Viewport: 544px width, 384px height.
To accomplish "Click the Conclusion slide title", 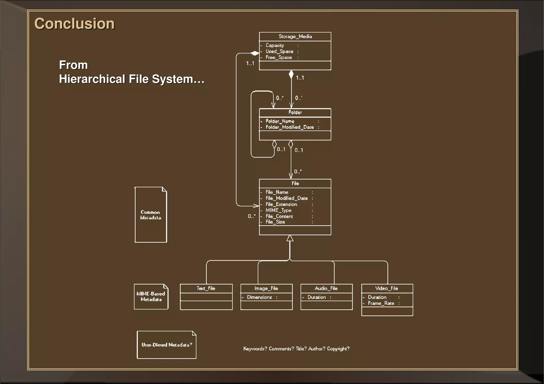I will 74,24.
